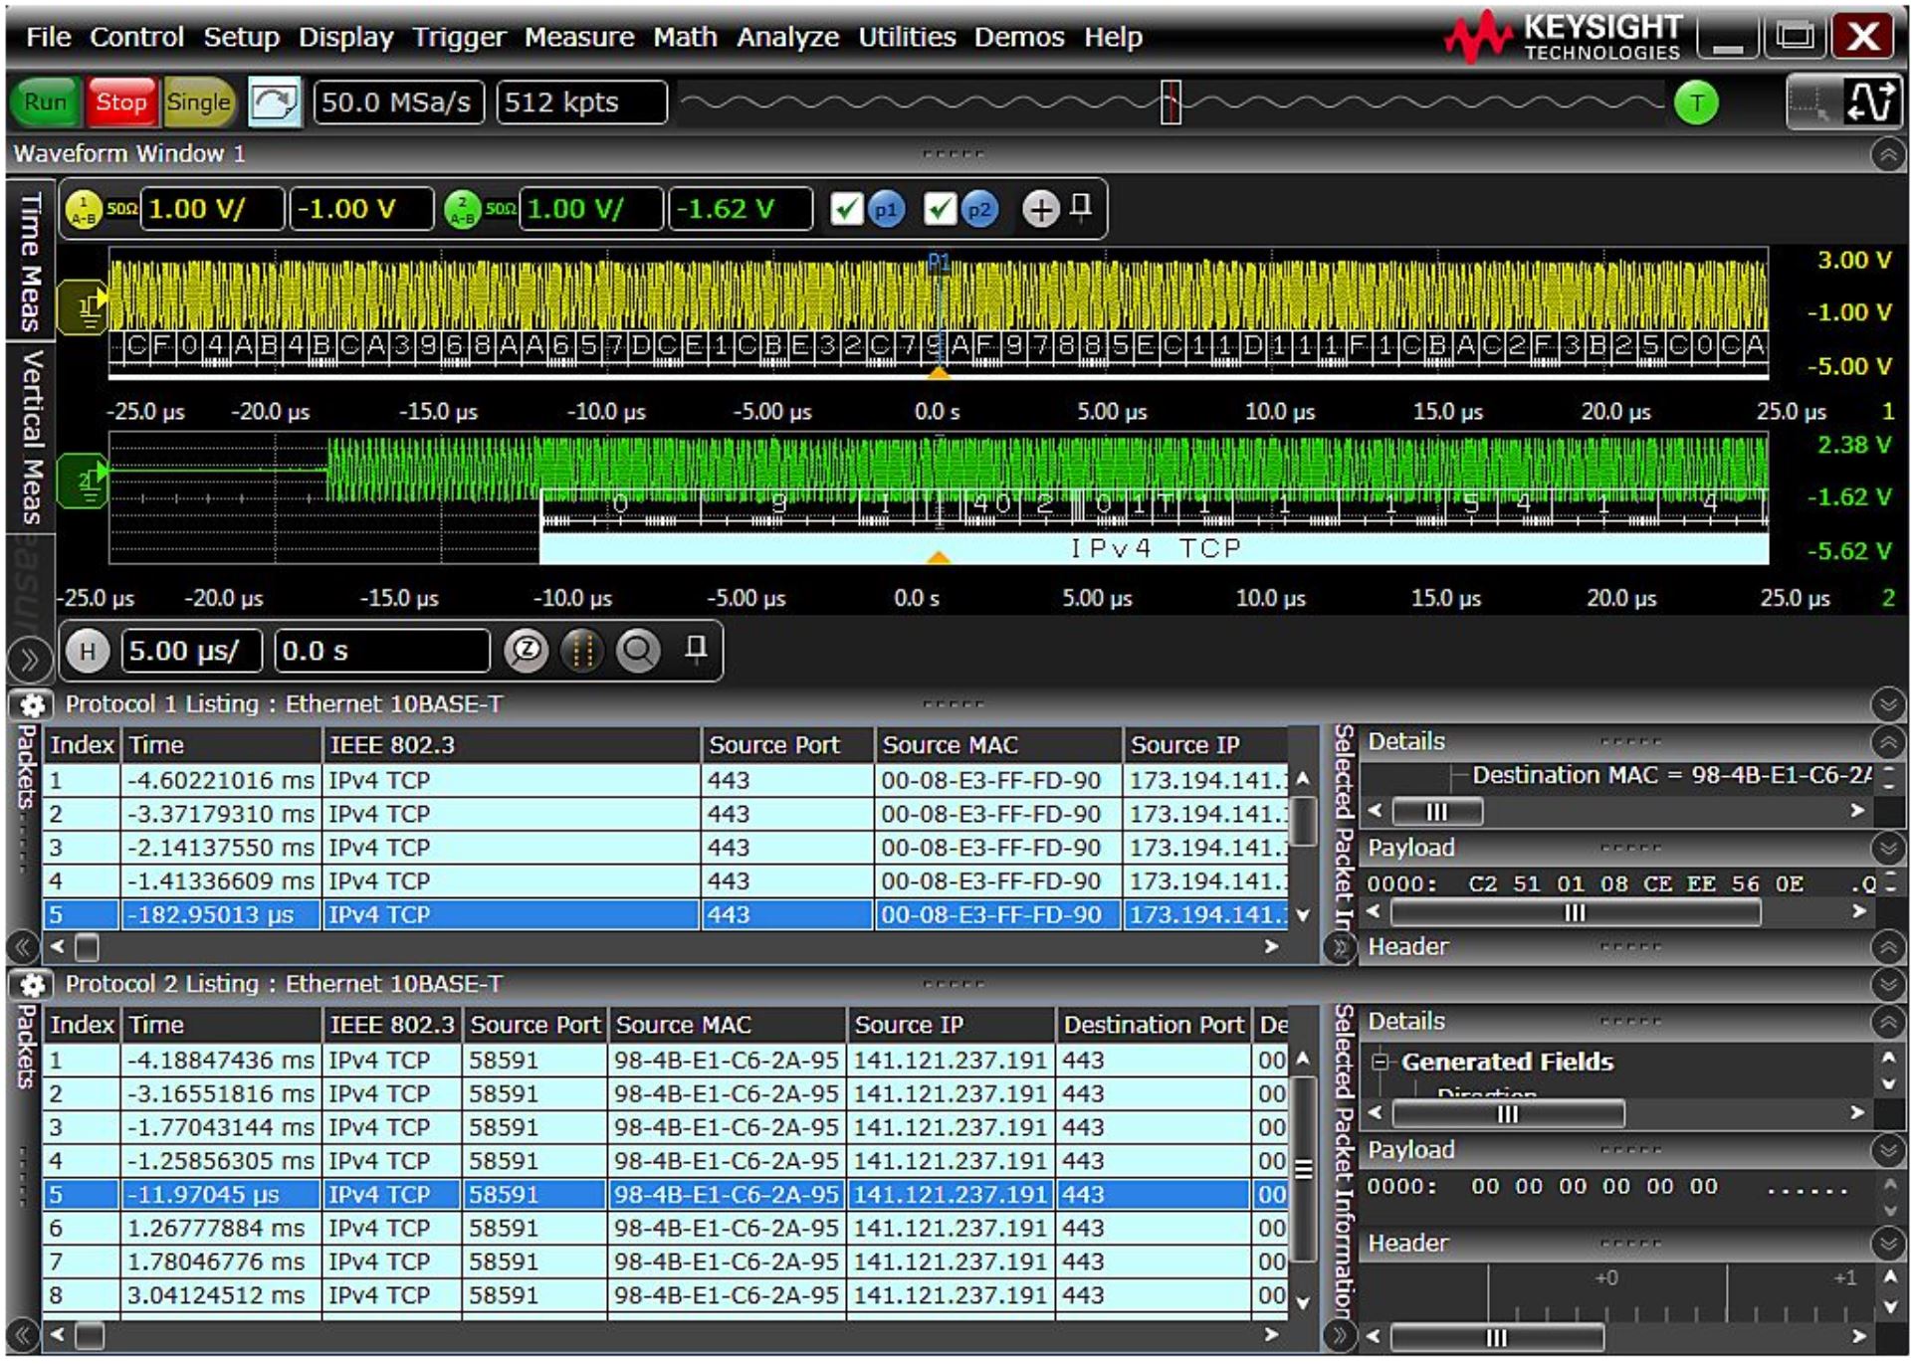Click the clear display refresh icon
1917x1364 pixels.
click(x=274, y=102)
